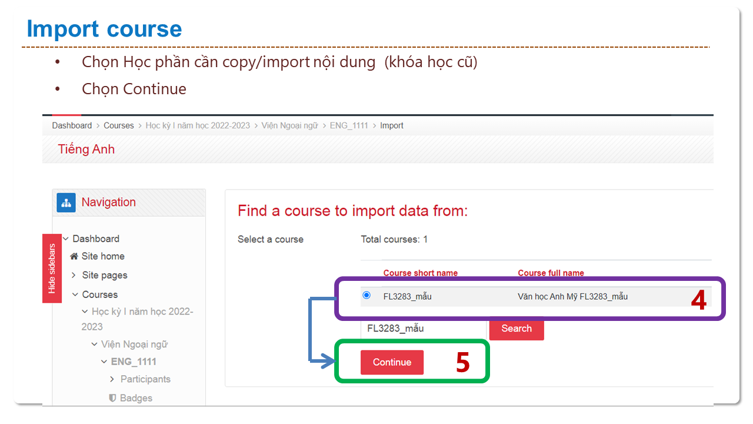Click the Search button
753x424 pixels.
[517, 329]
